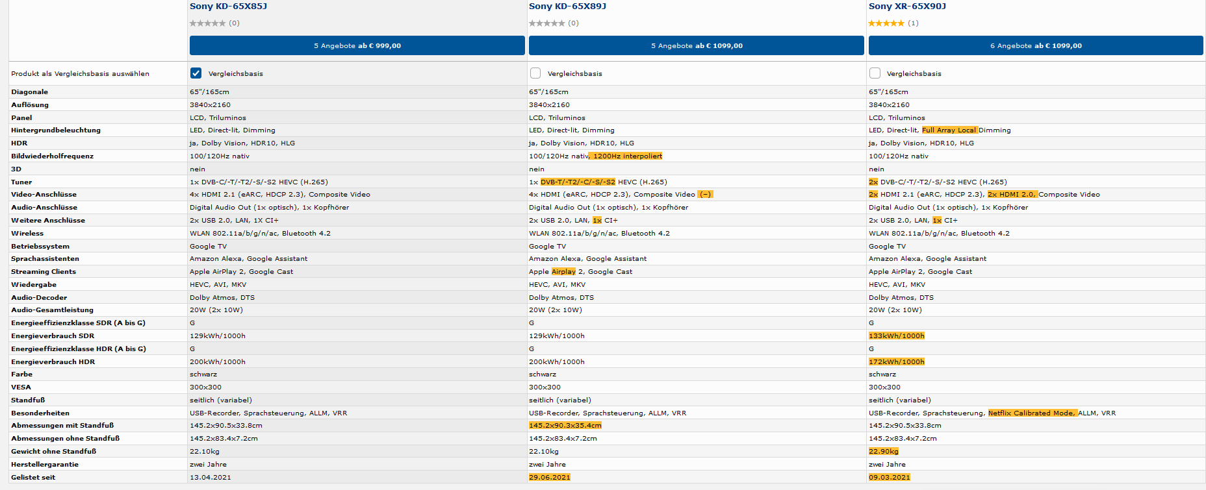The width and height of the screenshot is (1206, 490).
Task: Click highlighted 'Full Array Local' text
Action: (x=949, y=130)
